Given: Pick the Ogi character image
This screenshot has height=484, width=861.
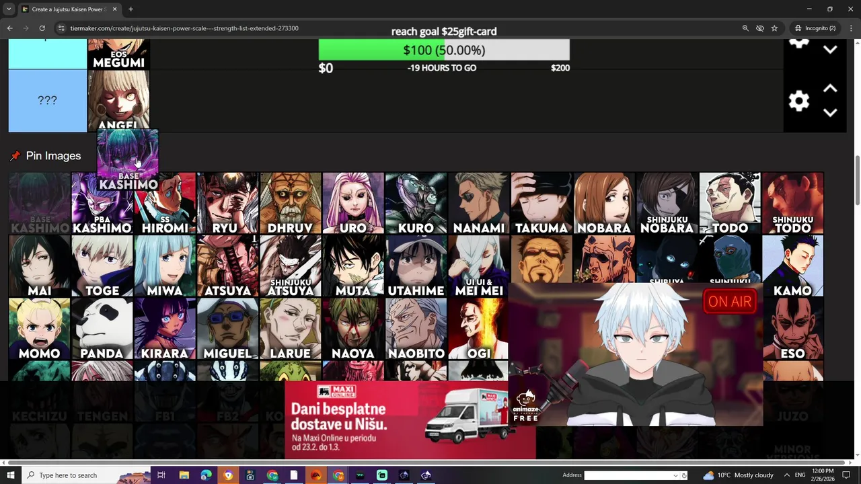Looking at the screenshot, I should coord(479,329).
